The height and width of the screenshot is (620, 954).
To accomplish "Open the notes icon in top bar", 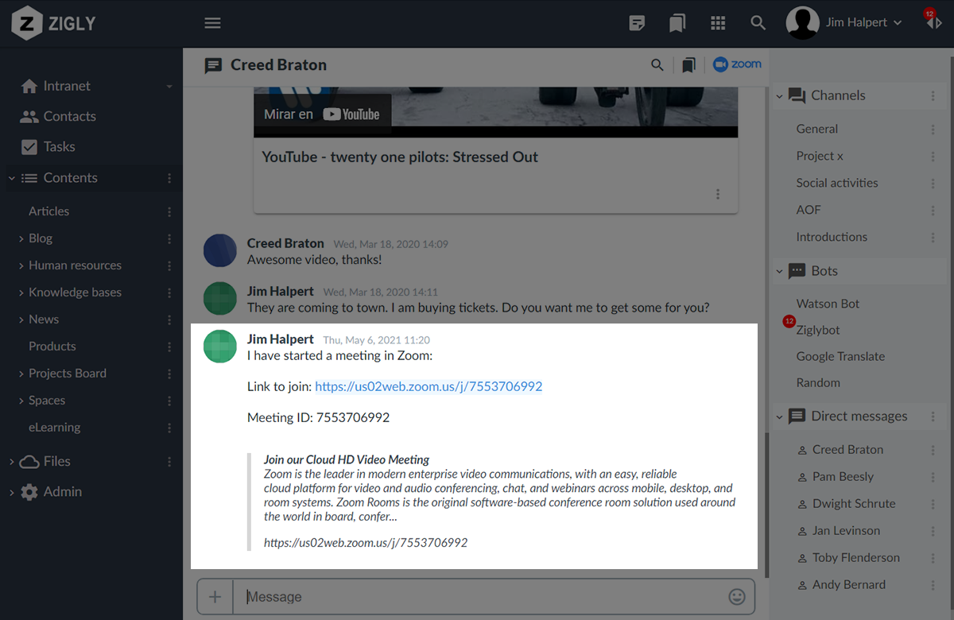I will tap(637, 23).
